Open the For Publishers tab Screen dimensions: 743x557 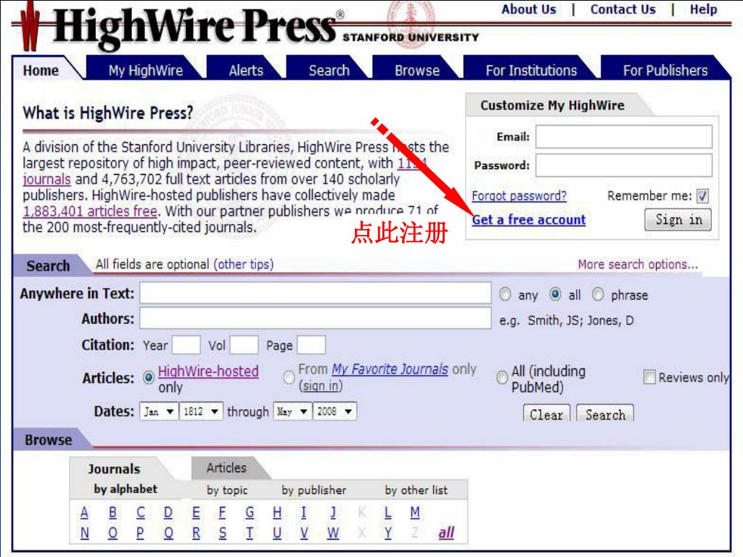click(665, 70)
